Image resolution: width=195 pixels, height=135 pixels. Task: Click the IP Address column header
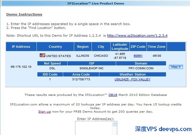point(21,47)
